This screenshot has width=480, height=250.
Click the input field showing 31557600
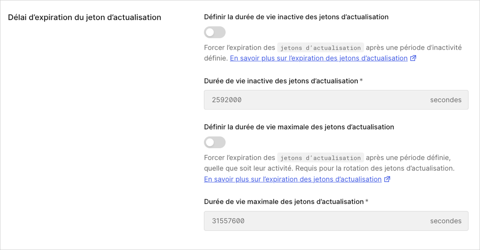280,221
